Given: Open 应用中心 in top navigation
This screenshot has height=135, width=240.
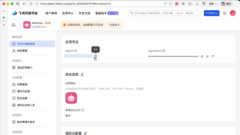Looking at the screenshot, I should coord(68,13).
